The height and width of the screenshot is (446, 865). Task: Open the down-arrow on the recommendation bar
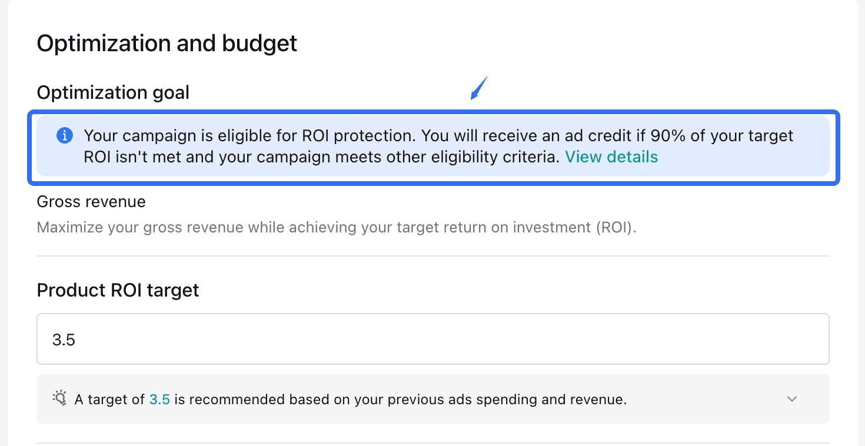(x=791, y=399)
